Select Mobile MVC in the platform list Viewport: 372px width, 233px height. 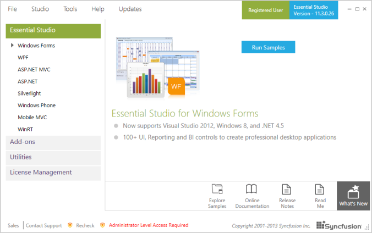[x=32, y=118]
